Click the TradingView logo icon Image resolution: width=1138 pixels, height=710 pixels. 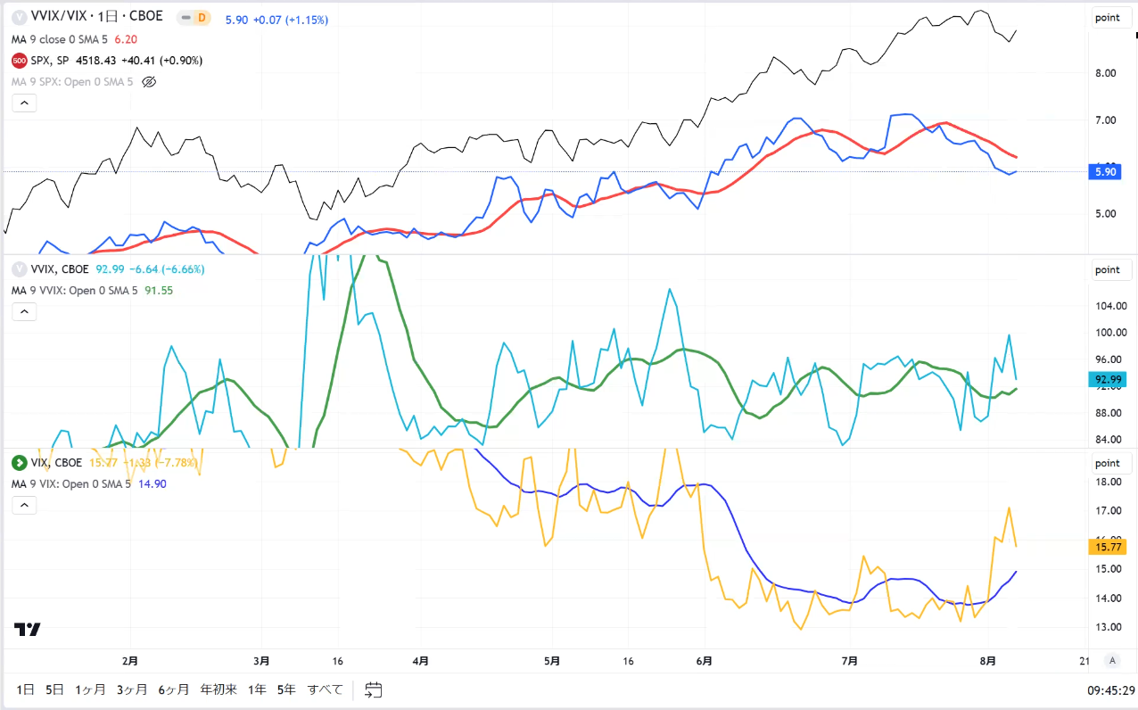(x=27, y=629)
